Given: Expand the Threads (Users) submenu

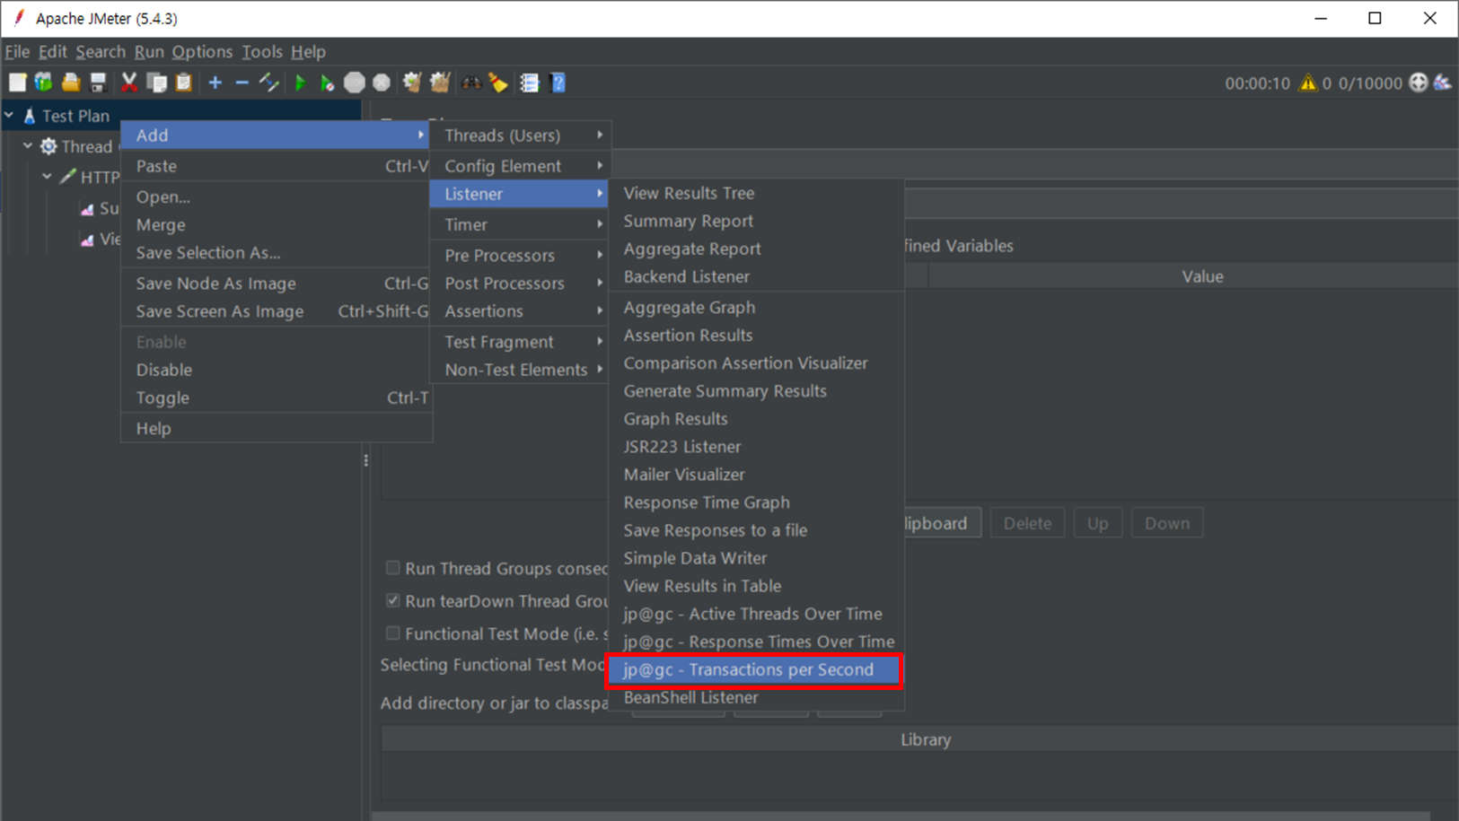Looking at the screenshot, I should (x=520, y=135).
